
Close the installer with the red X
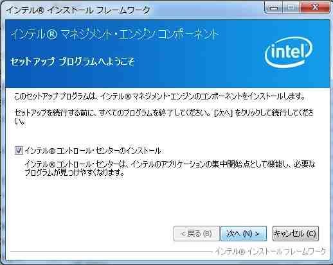(315, 8)
